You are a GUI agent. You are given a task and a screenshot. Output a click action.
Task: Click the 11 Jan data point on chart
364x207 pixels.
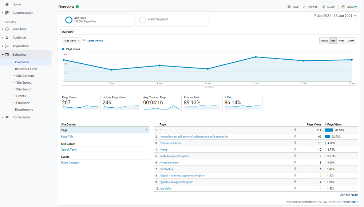(x=256, y=57)
